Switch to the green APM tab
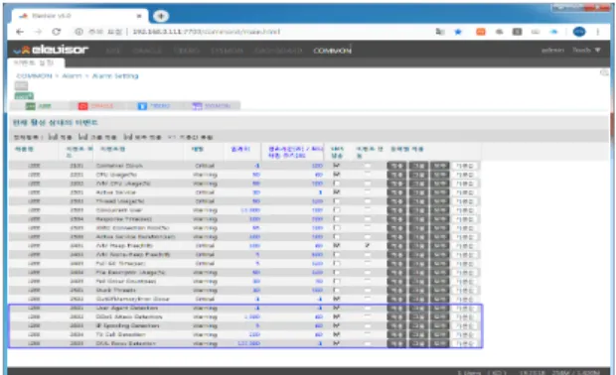This screenshot has height=375, width=616. [39, 106]
